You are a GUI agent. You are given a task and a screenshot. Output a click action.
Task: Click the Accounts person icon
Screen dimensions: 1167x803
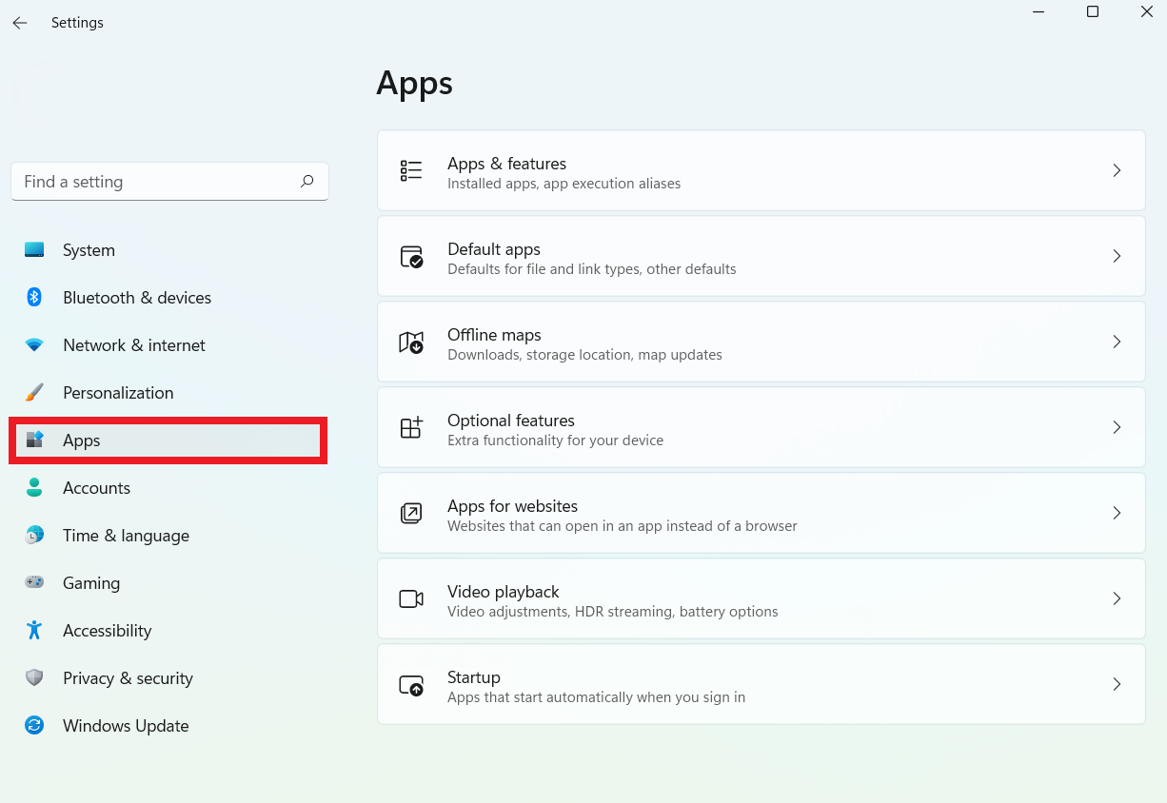tap(34, 487)
